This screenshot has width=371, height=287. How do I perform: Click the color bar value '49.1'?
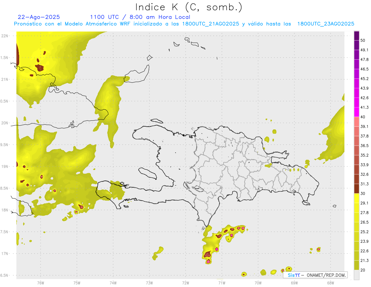pyautogui.click(x=365, y=50)
